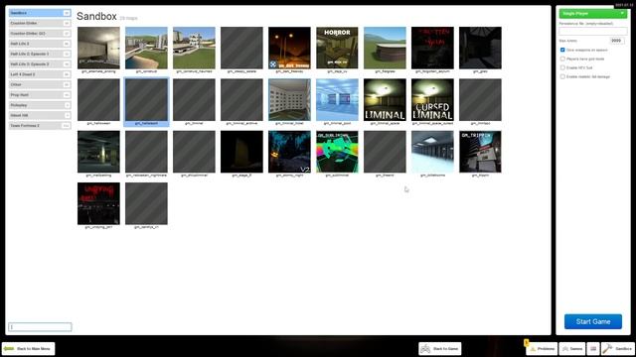The width and height of the screenshot is (636, 357).
Task: Select the first map with concrete room
Action: 98,49
